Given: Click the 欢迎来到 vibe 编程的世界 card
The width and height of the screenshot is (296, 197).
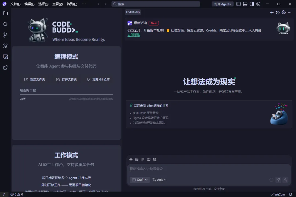Looking at the screenshot, I should [x=209, y=114].
